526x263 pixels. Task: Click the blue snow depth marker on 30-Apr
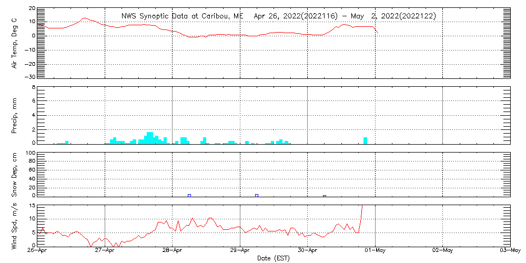[x=325, y=196]
